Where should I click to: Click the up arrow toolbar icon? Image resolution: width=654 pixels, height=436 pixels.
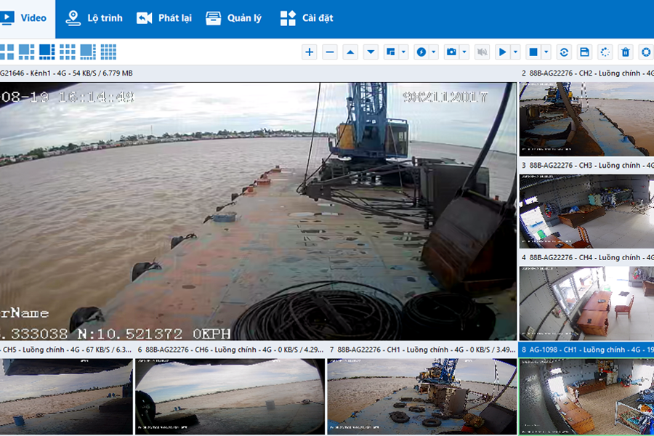tap(350, 52)
